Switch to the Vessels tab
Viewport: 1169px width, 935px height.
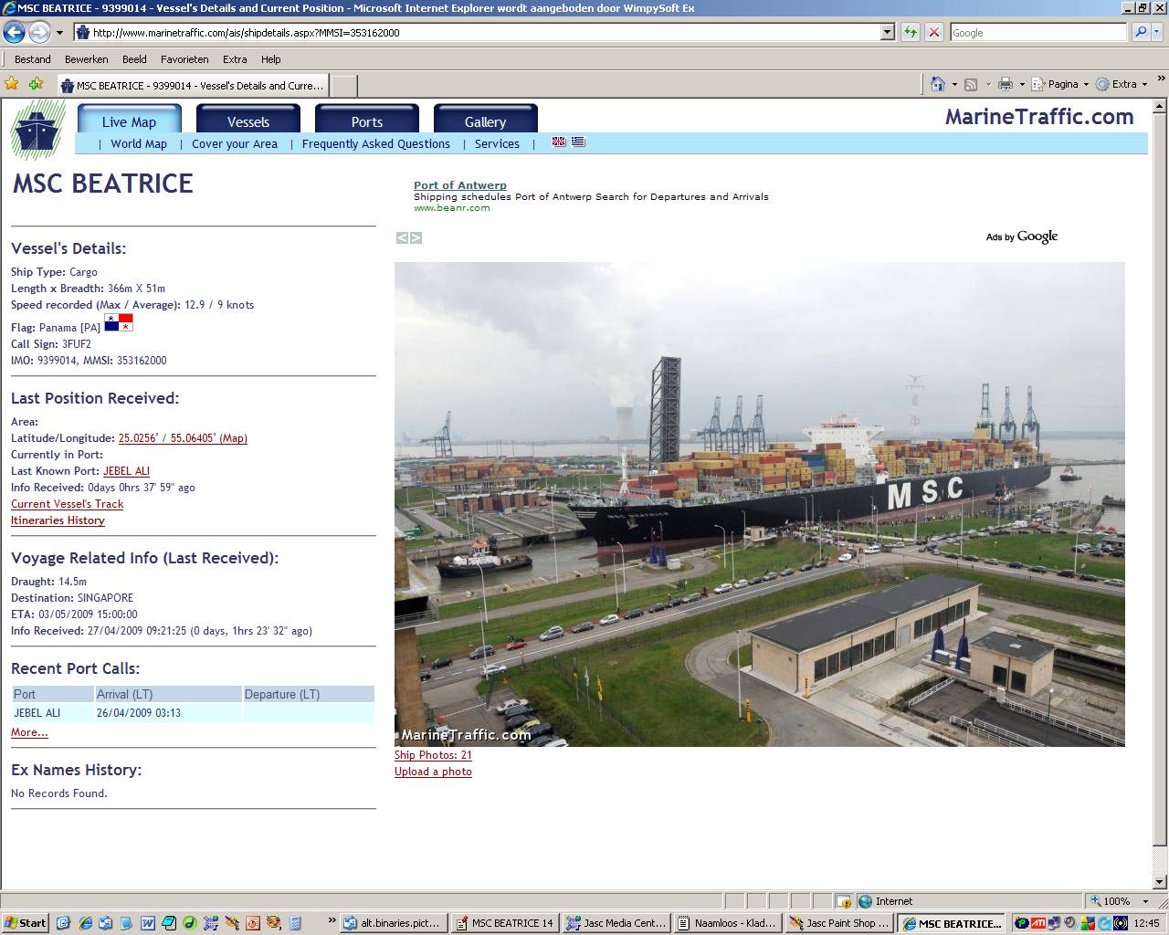click(x=247, y=121)
